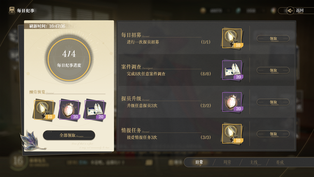The image size is (314, 177).
Task: Click the 4/4 daily progress ring
Action: [69, 59]
